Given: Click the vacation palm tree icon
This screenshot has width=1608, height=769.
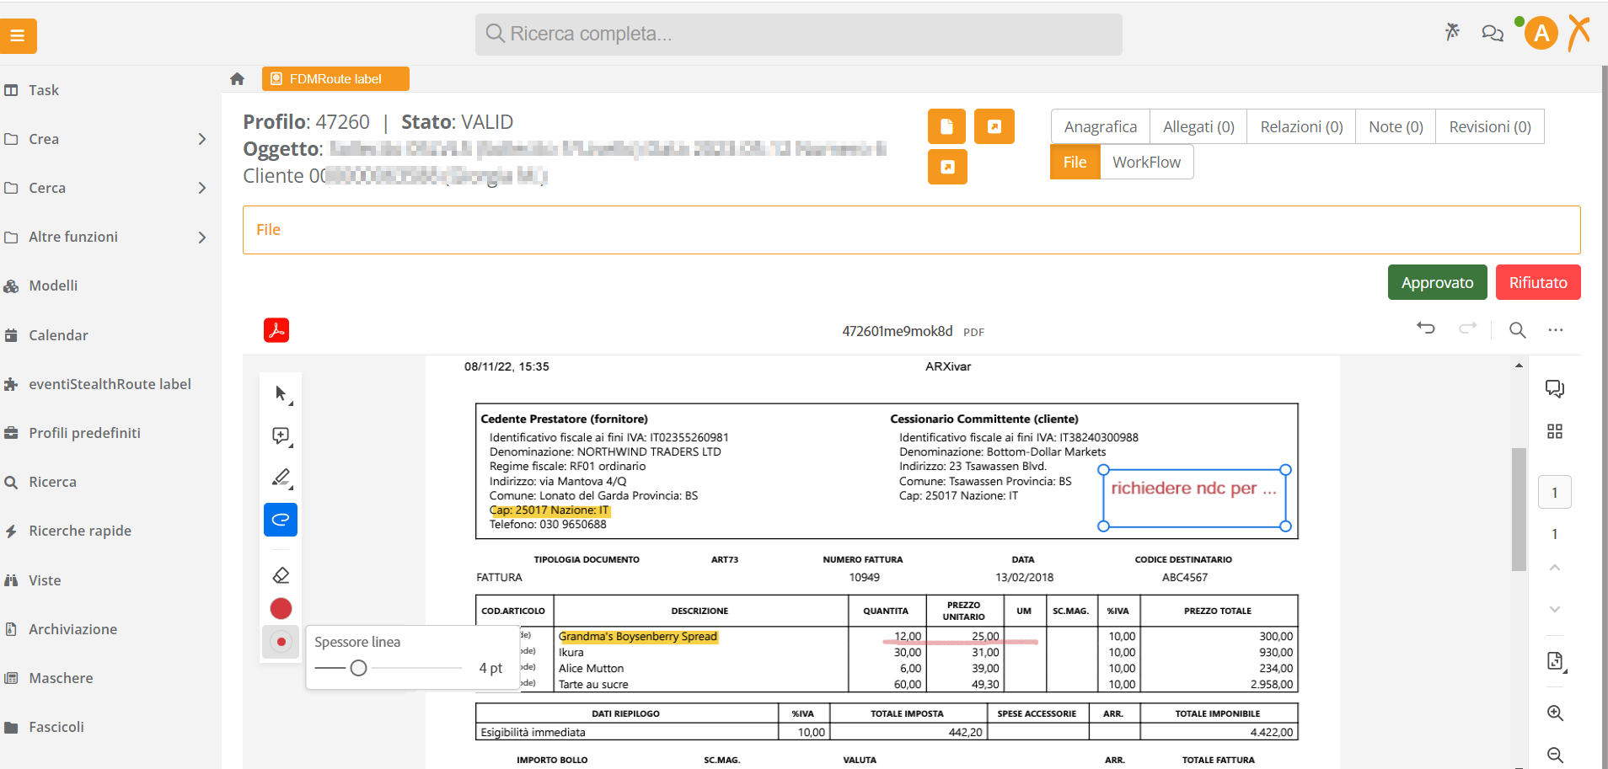Looking at the screenshot, I should tap(1452, 32).
